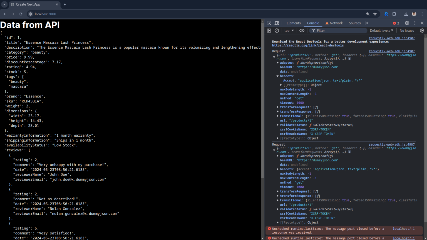Screen dimensions: 427x240
Task: Open the browser Downloads icon
Action: click(406, 14)
